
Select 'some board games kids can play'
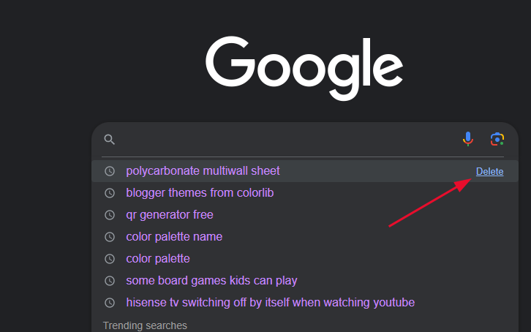tap(211, 281)
